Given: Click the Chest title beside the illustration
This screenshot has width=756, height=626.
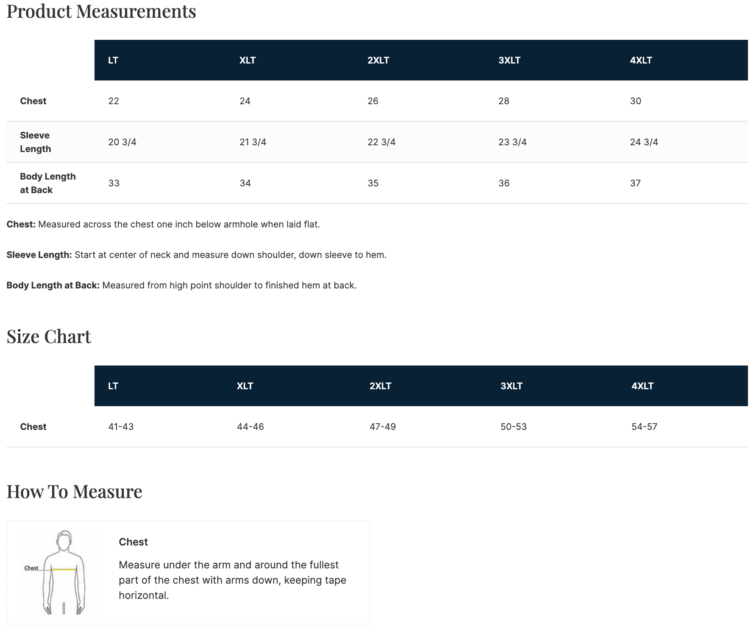Looking at the screenshot, I should tap(133, 542).
